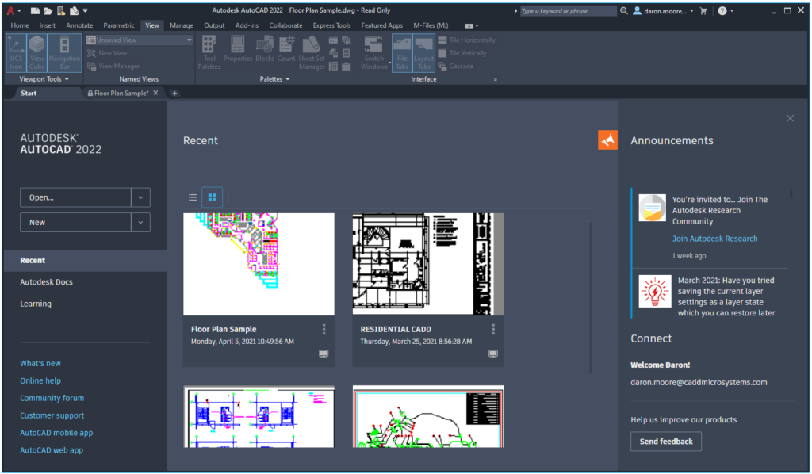This screenshot has height=474, width=812.
Task: Open three-dot menu on Floor Plan Sample card
Action: pyautogui.click(x=324, y=329)
